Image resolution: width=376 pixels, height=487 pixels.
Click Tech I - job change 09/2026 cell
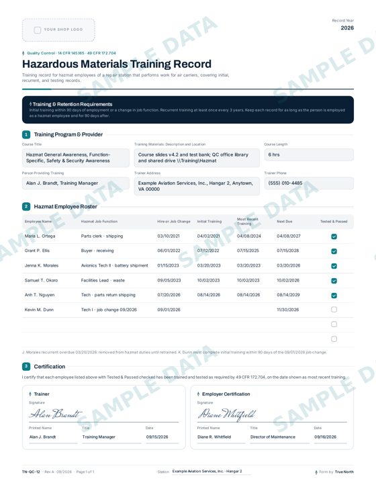pyautogui.click(x=109, y=310)
